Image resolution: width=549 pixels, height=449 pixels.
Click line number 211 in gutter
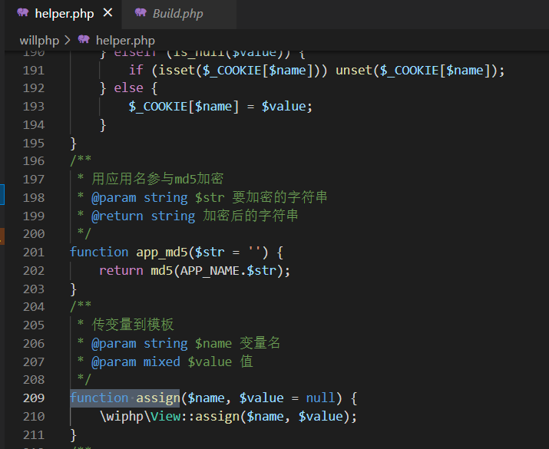(x=34, y=434)
